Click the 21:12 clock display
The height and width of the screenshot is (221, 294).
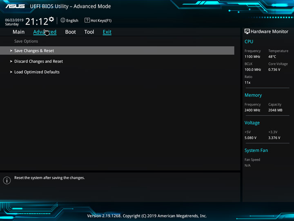click(37, 21)
